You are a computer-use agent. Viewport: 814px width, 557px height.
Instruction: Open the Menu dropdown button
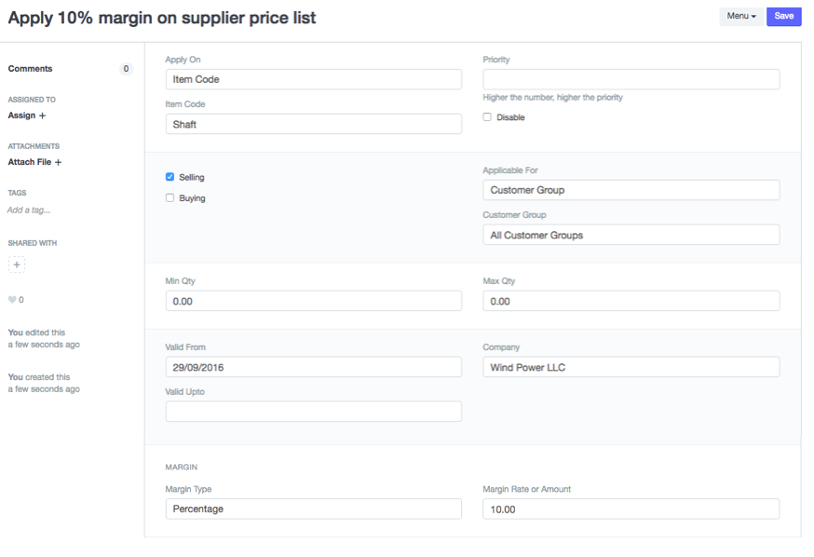[x=740, y=17]
